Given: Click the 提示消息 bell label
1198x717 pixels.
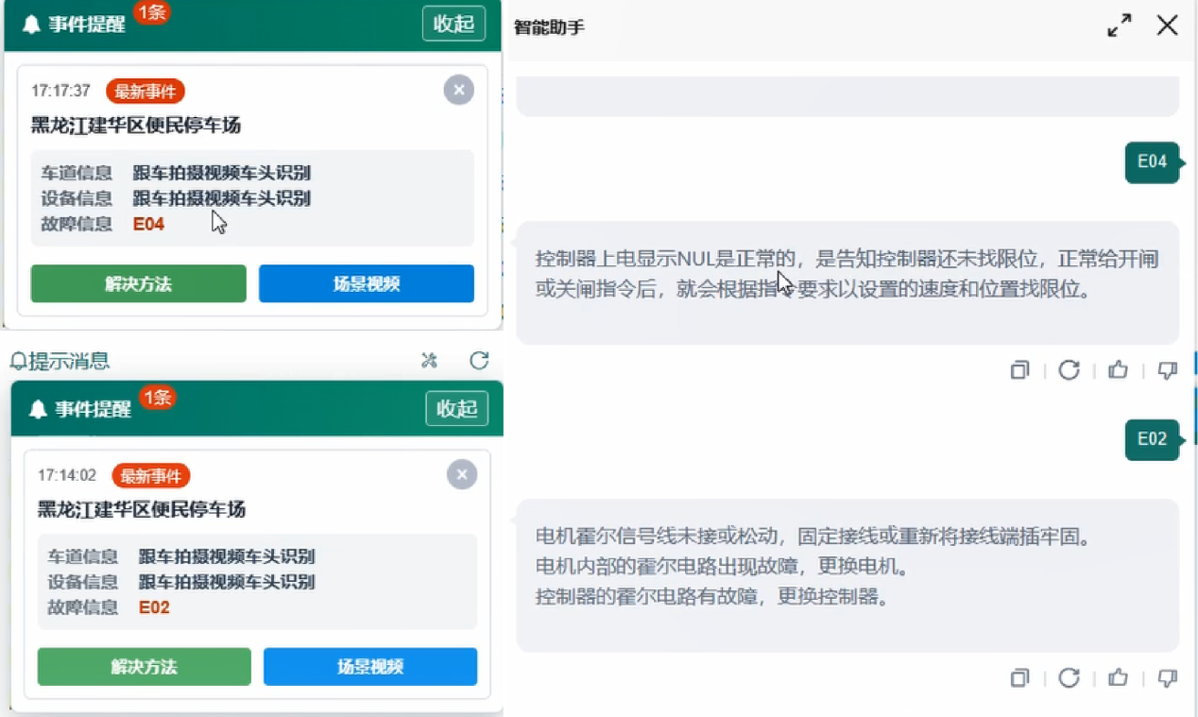Looking at the screenshot, I should [60, 360].
